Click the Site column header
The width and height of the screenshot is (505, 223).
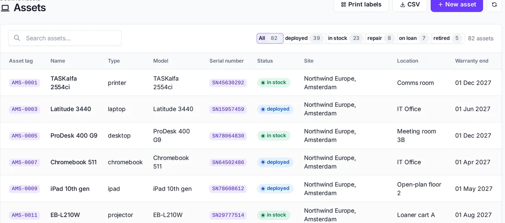pyautogui.click(x=309, y=61)
